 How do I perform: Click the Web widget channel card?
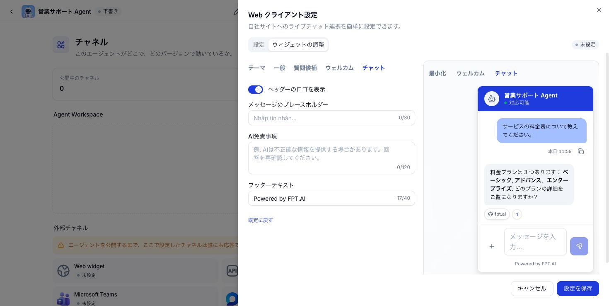[x=135, y=271]
